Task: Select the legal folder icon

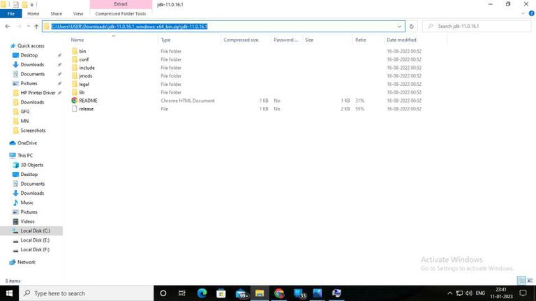Action: tap(75, 84)
